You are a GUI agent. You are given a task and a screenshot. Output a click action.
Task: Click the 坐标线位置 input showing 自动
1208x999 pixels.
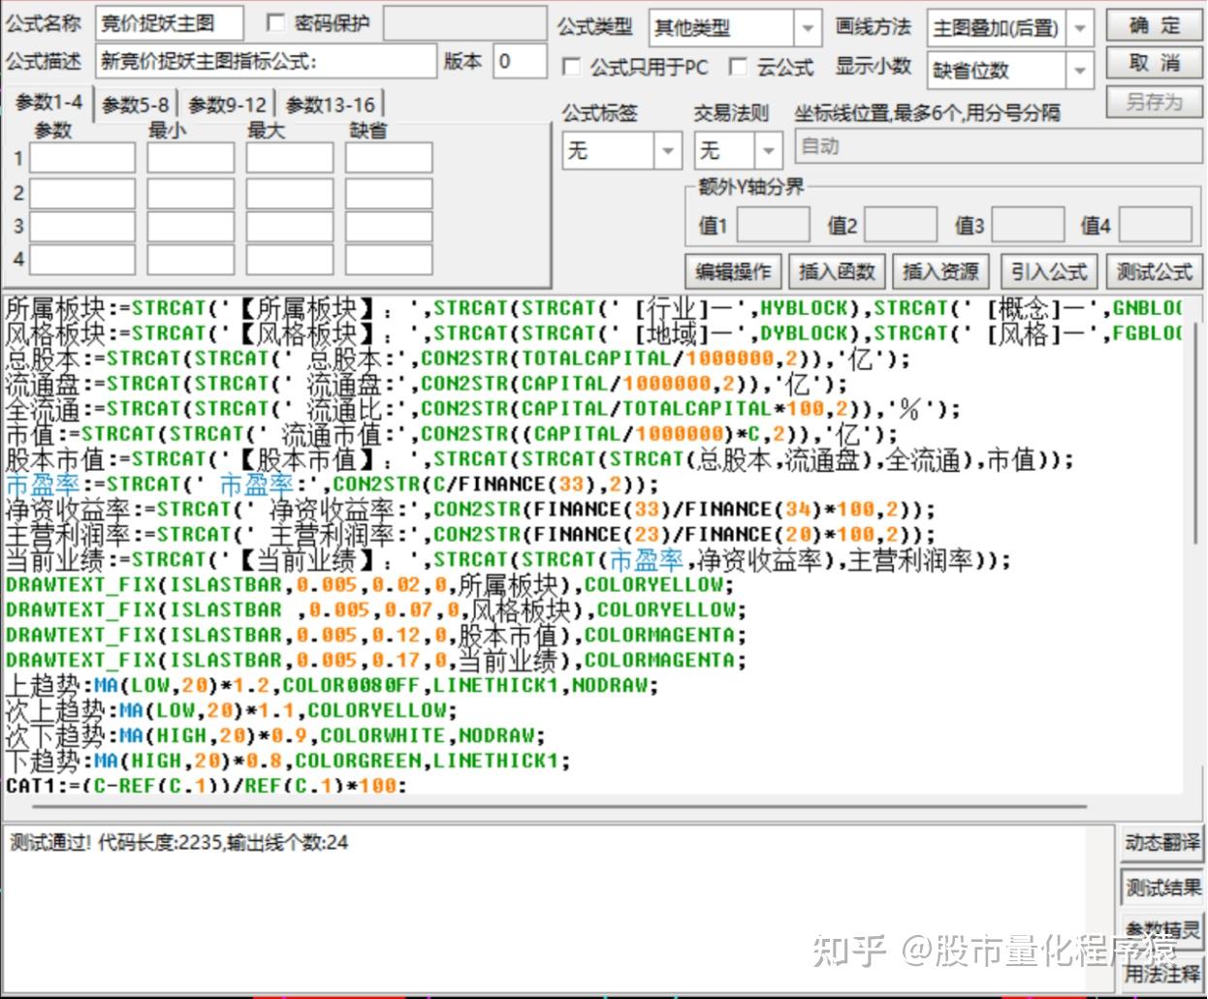[998, 146]
